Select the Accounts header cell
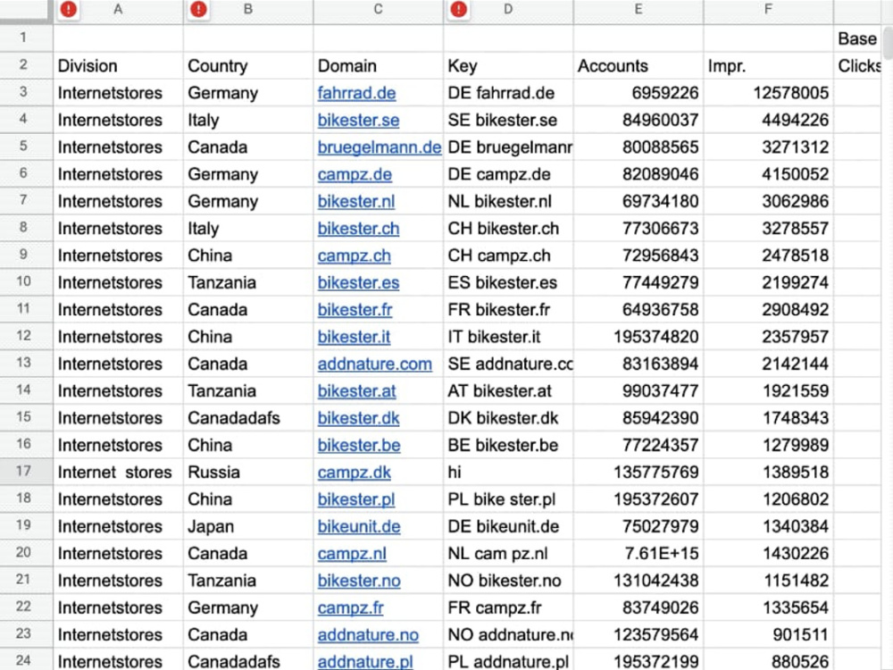893x670 pixels. [x=638, y=65]
